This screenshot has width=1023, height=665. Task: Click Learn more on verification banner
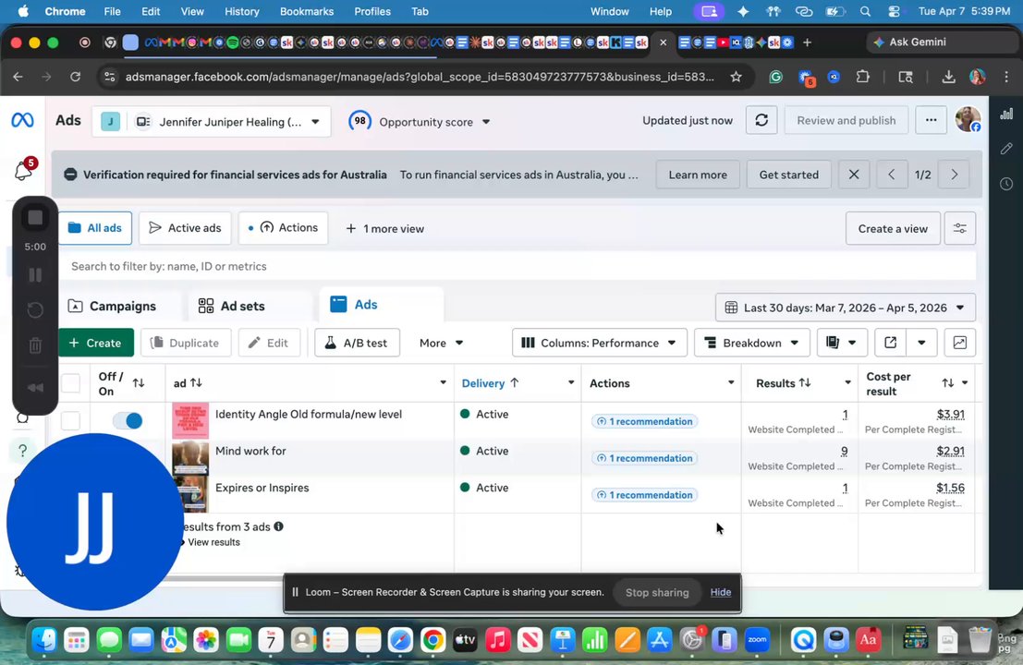pos(698,175)
